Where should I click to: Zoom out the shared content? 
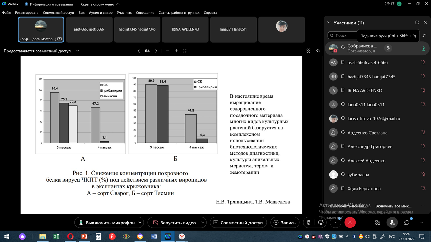point(168,51)
